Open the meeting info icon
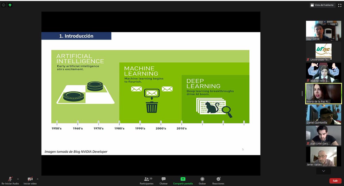 (x=4, y=5)
